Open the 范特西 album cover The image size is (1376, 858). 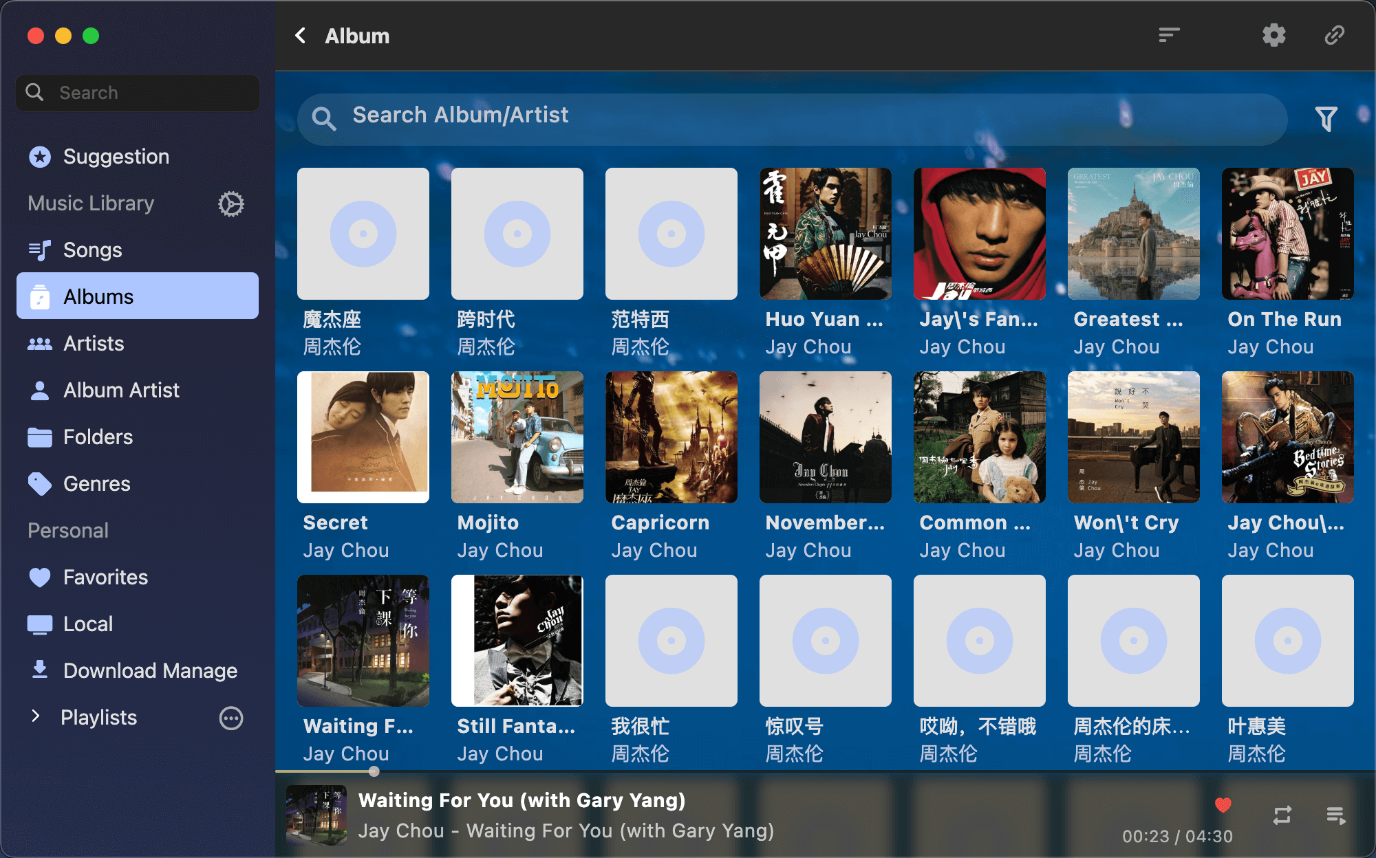coord(671,234)
